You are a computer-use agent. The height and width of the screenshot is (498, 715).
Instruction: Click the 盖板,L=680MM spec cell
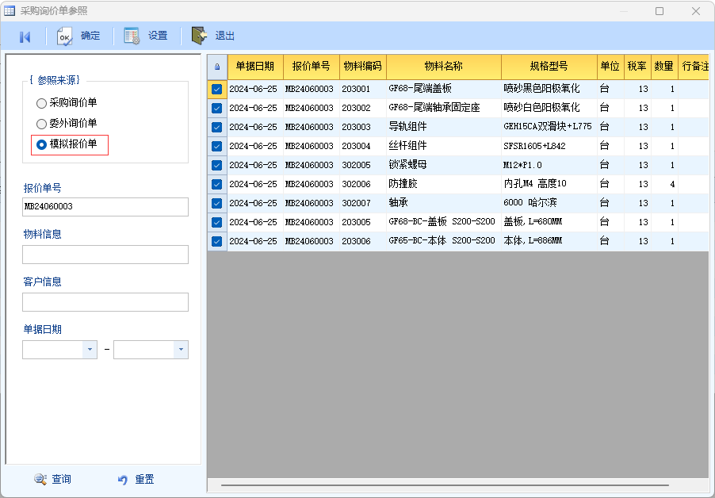point(549,222)
